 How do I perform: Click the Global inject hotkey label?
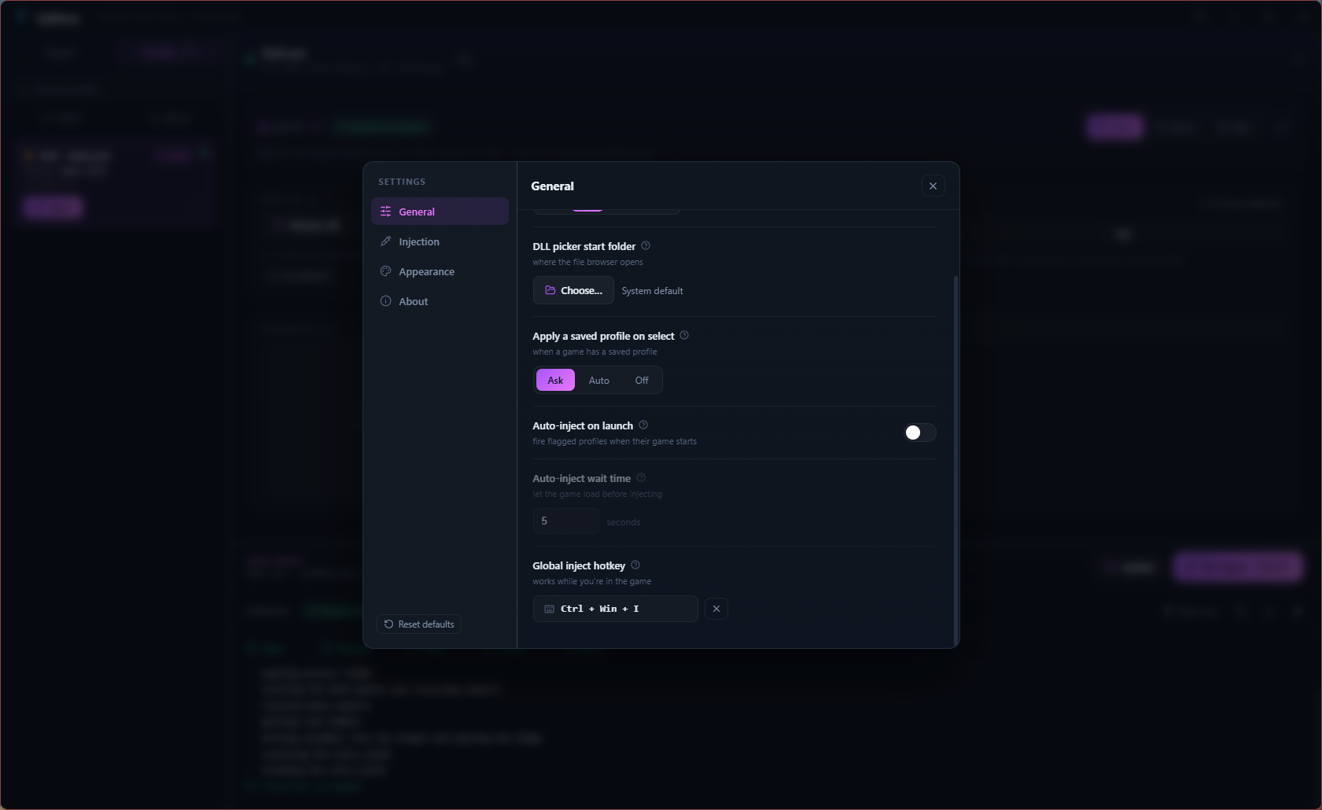click(x=579, y=565)
